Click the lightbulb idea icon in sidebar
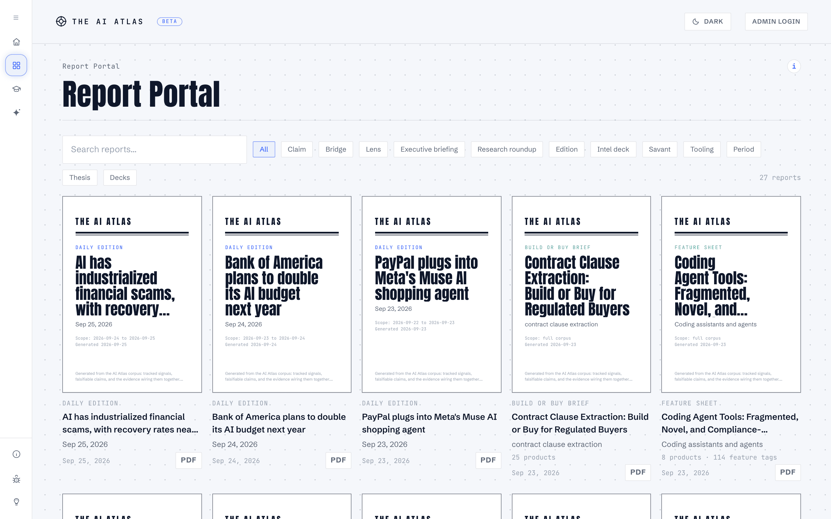This screenshot has height=519, width=831. click(16, 501)
